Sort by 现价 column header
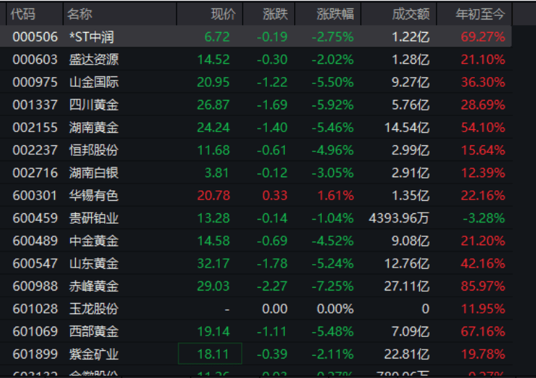 [222, 14]
